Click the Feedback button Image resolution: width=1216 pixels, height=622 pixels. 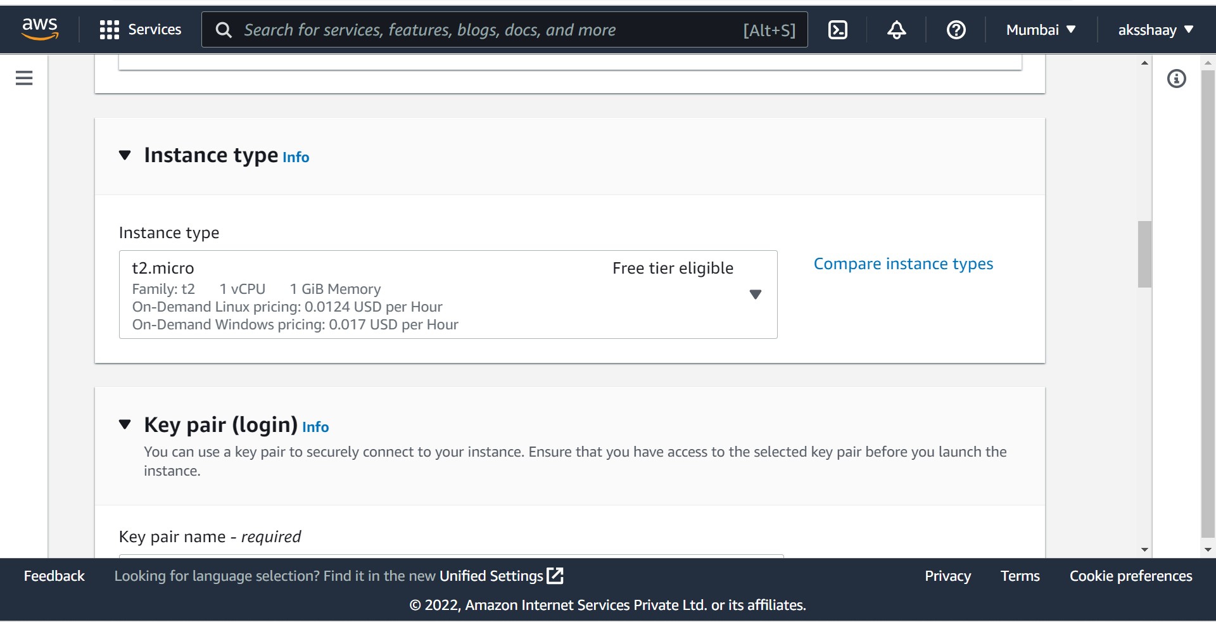53,576
